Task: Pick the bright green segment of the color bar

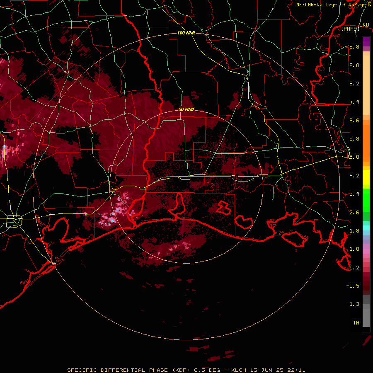Action: click(x=366, y=200)
